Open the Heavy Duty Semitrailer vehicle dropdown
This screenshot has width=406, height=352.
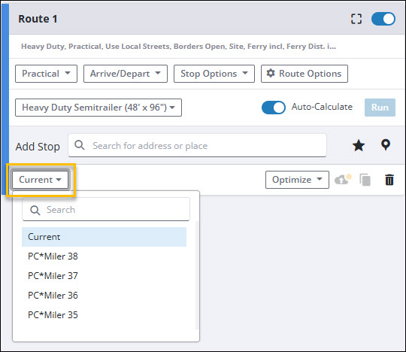pyautogui.click(x=98, y=108)
